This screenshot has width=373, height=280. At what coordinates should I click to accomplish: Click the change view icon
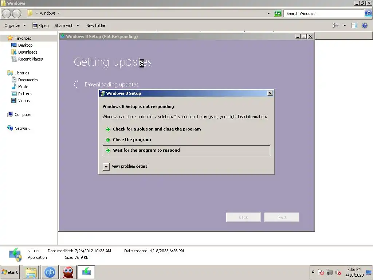(335, 26)
